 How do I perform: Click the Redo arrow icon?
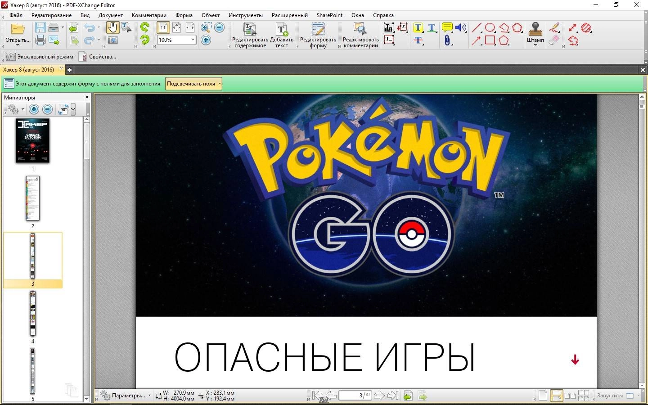pos(90,40)
